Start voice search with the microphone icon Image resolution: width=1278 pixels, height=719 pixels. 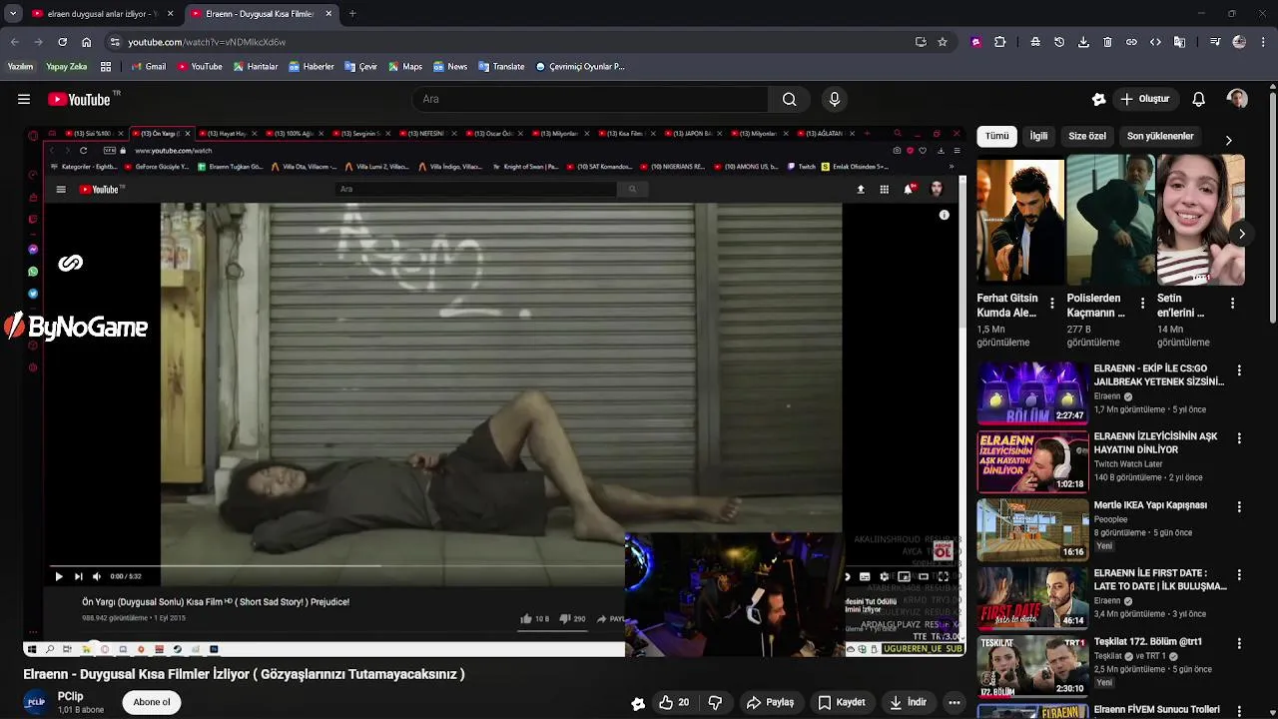[835, 99]
